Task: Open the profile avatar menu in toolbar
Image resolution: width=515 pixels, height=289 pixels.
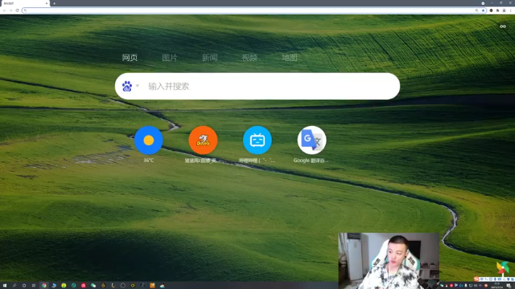Action: point(505,10)
